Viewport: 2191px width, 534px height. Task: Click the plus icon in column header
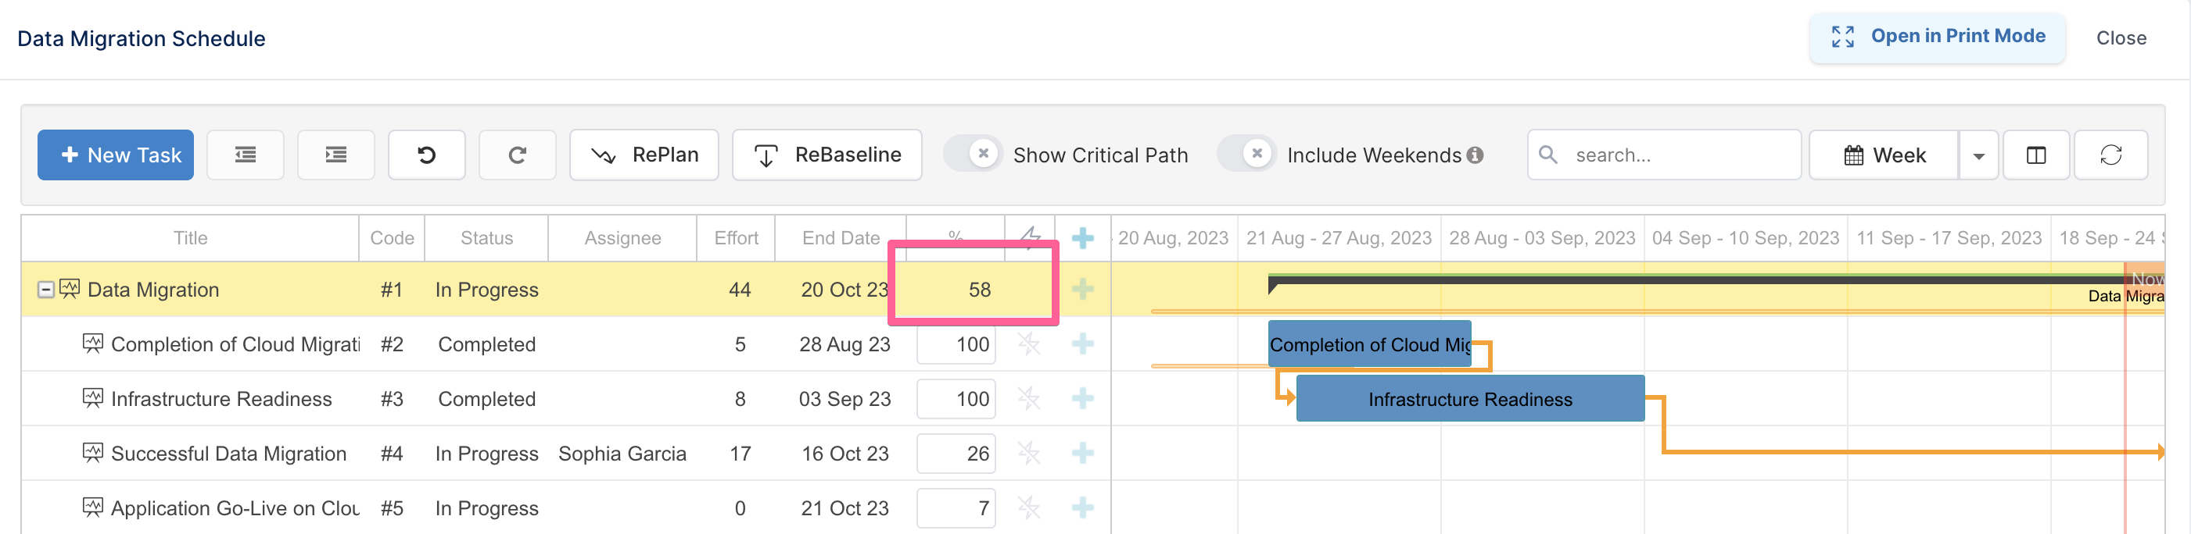(x=1083, y=237)
